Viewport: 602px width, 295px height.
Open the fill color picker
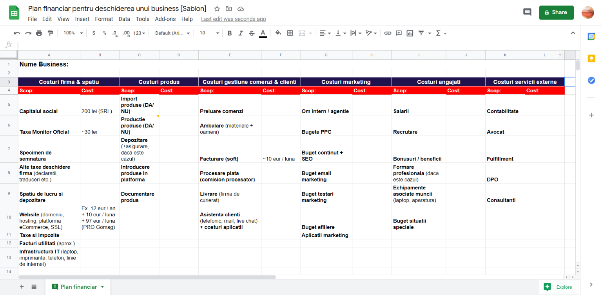[278, 33]
